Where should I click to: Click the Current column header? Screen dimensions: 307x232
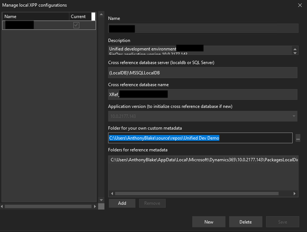click(80, 17)
